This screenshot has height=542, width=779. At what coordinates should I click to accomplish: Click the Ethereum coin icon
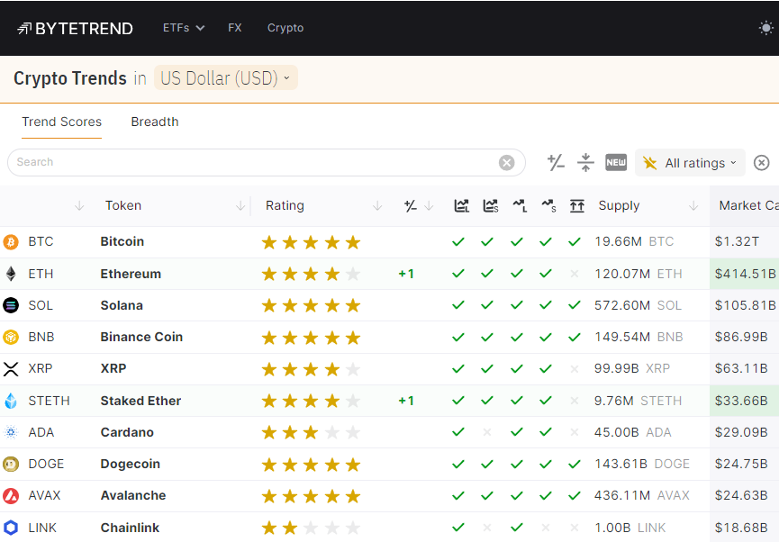(11, 274)
